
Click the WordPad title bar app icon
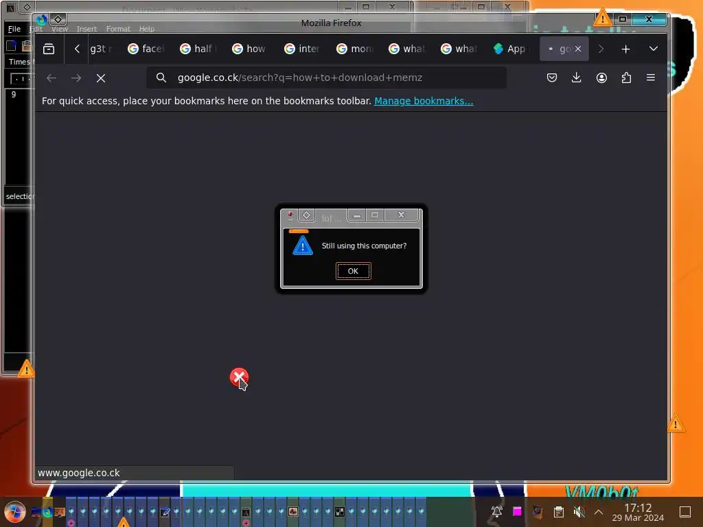coord(10,8)
